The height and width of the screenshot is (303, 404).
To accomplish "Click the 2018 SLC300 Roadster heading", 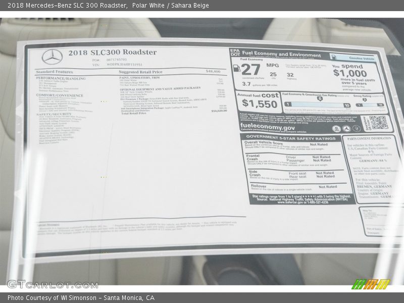I will 112,52.
